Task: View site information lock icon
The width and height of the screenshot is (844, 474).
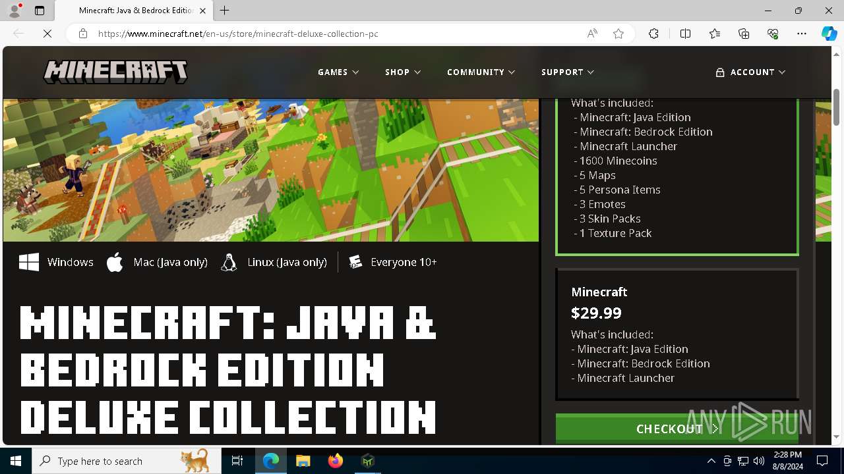Action: pyautogui.click(x=83, y=34)
